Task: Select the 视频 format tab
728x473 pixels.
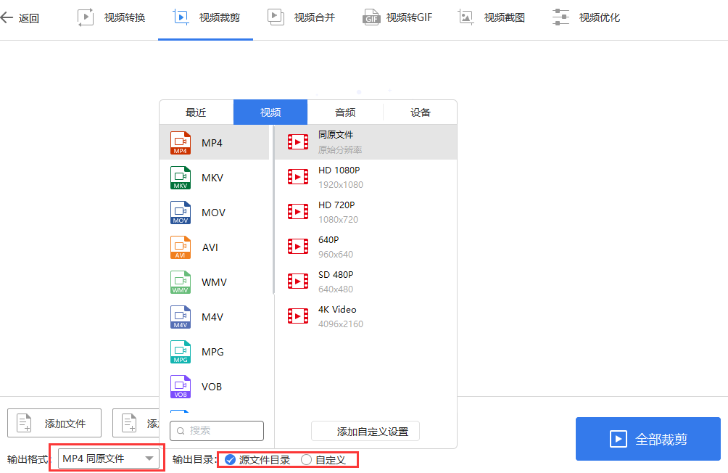Action: [x=270, y=112]
